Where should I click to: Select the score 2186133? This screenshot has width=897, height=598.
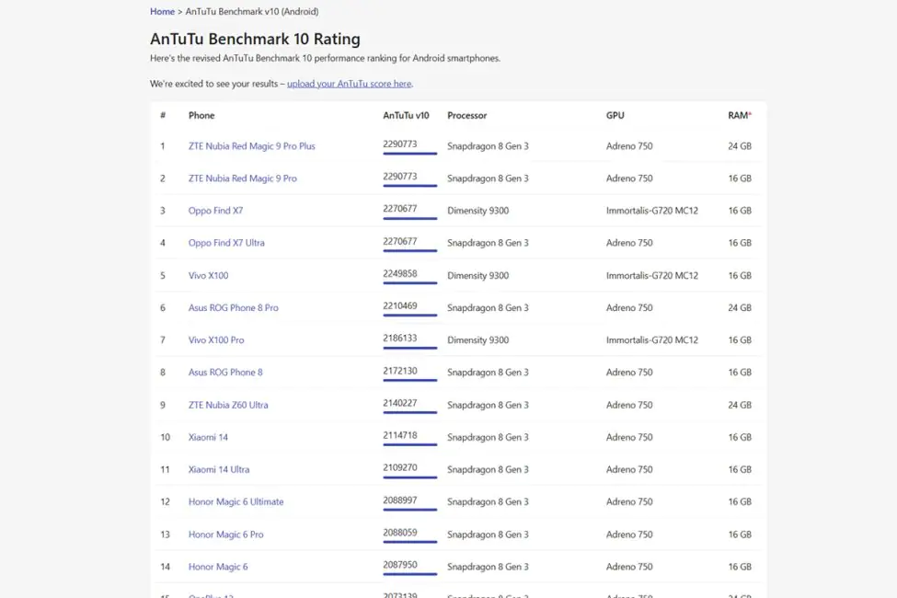[400, 339]
